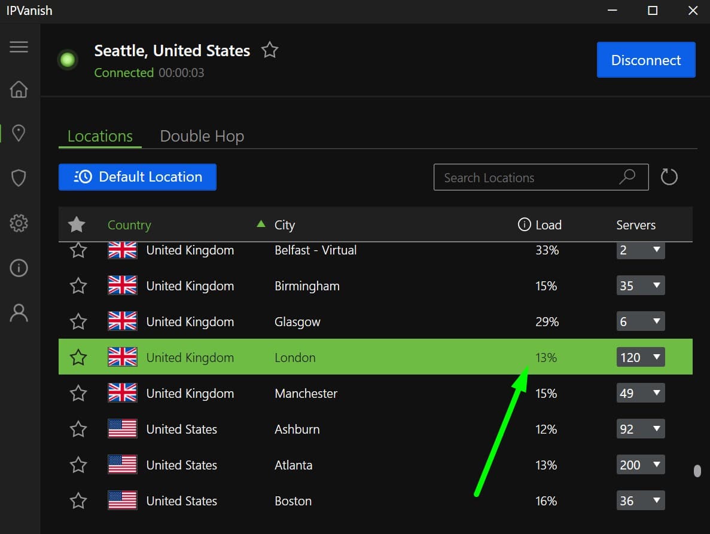
Task: Favorite the London location
Action: [78, 357]
